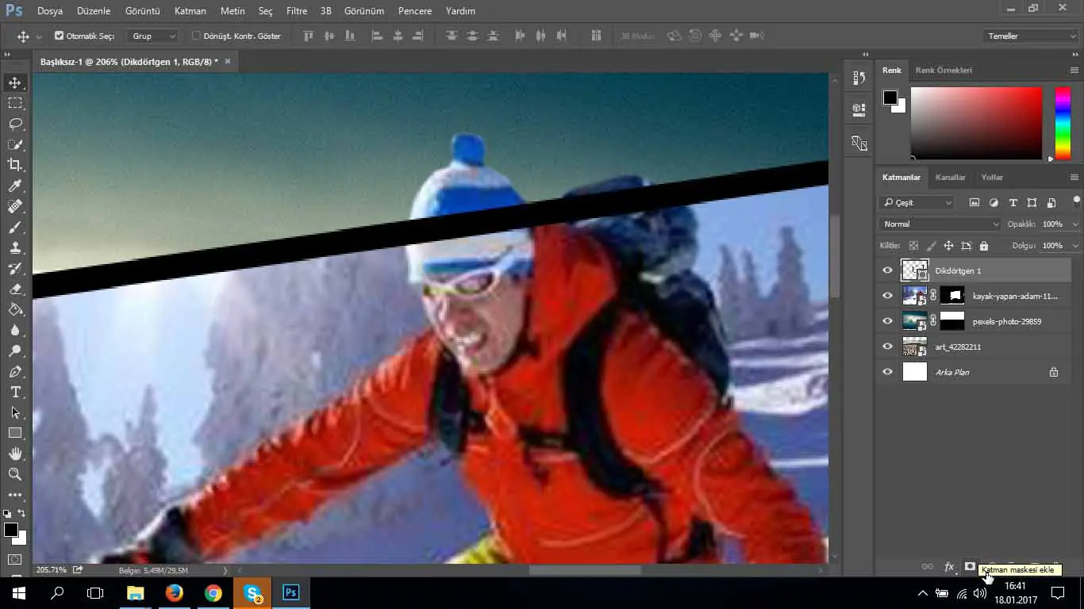Open the Grup dropdown in options bar
This screenshot has width=1084, height=609.
coord(153,36)
